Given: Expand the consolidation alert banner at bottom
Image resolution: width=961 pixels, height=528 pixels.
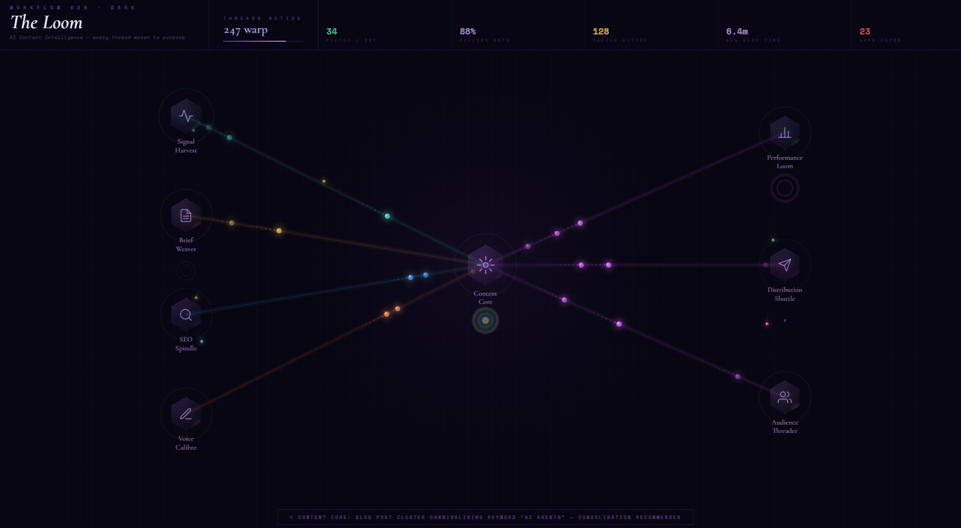Looking at the screenshot, I should pos(485,517).
